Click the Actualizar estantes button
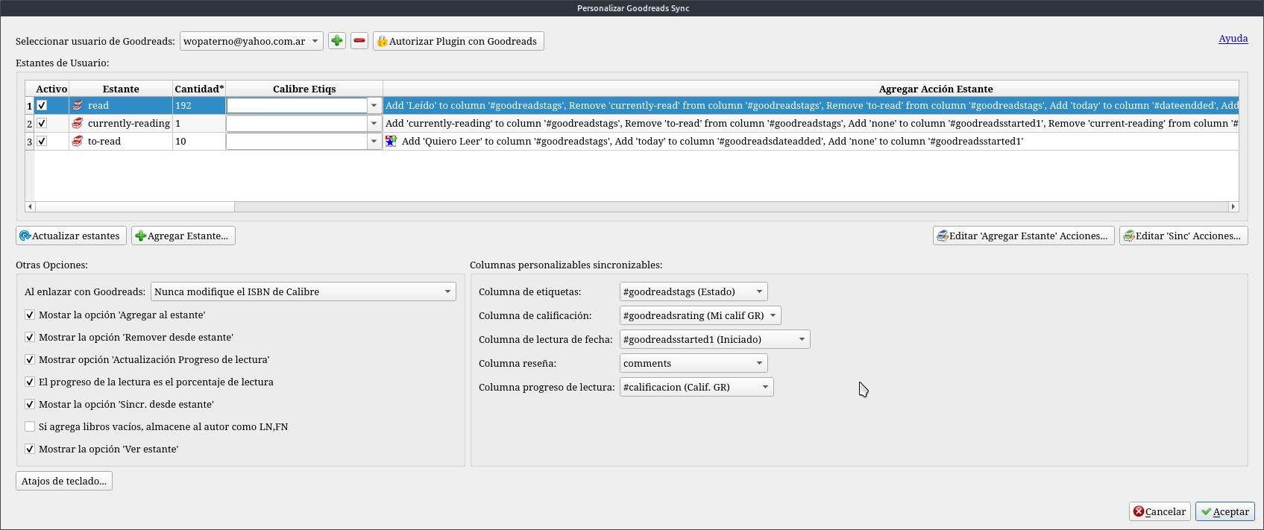Image resolution: width=1264 pixels, height=530 pixels. tap(71, 236)
